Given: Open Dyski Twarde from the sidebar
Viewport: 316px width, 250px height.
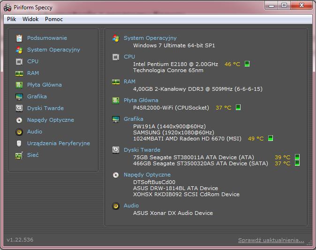Looking at the screenshot, I should point(45,108).
